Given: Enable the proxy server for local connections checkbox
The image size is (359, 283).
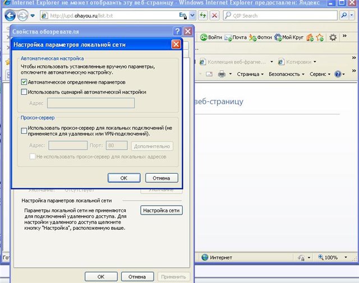Looking at the screenshot, I should tap(24, 129).
